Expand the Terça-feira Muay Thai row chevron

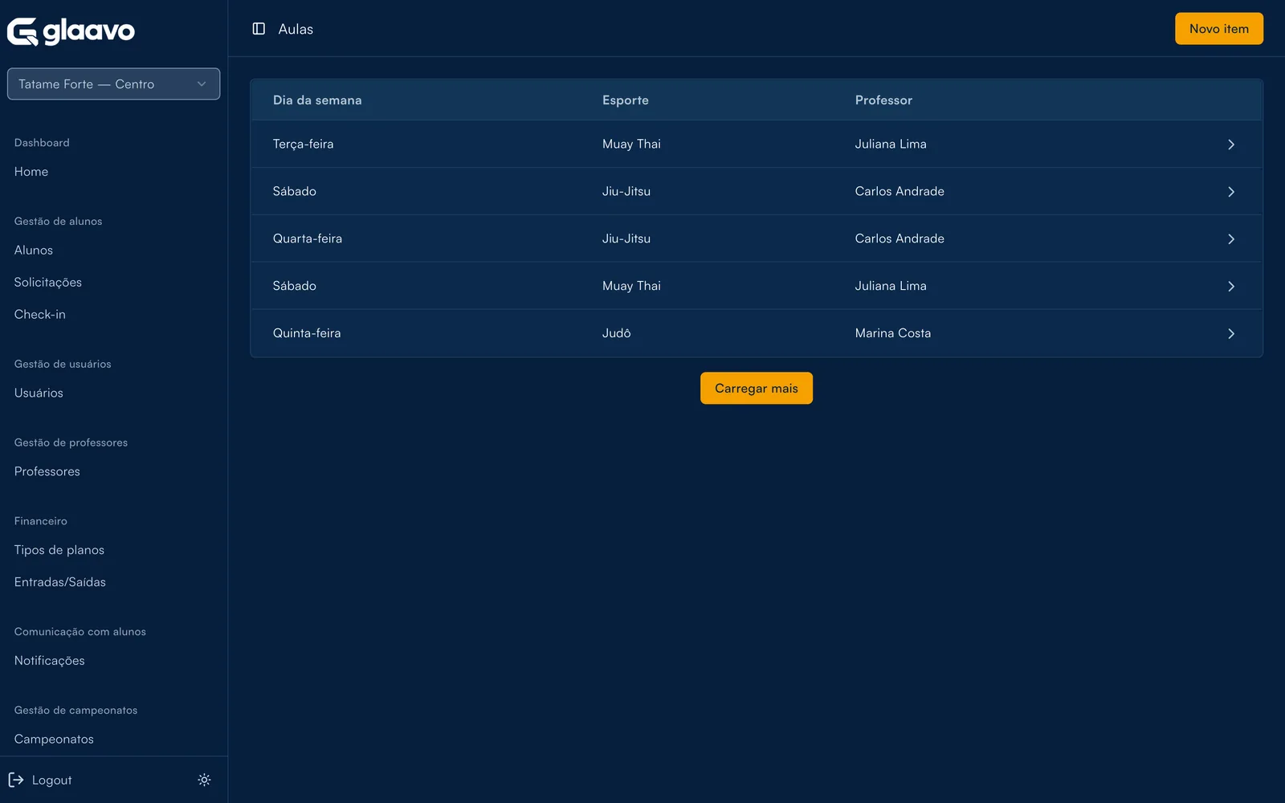1230,145
